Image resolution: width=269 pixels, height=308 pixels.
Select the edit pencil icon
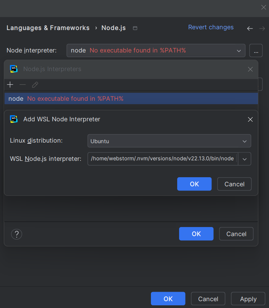[x=35, y=84]
